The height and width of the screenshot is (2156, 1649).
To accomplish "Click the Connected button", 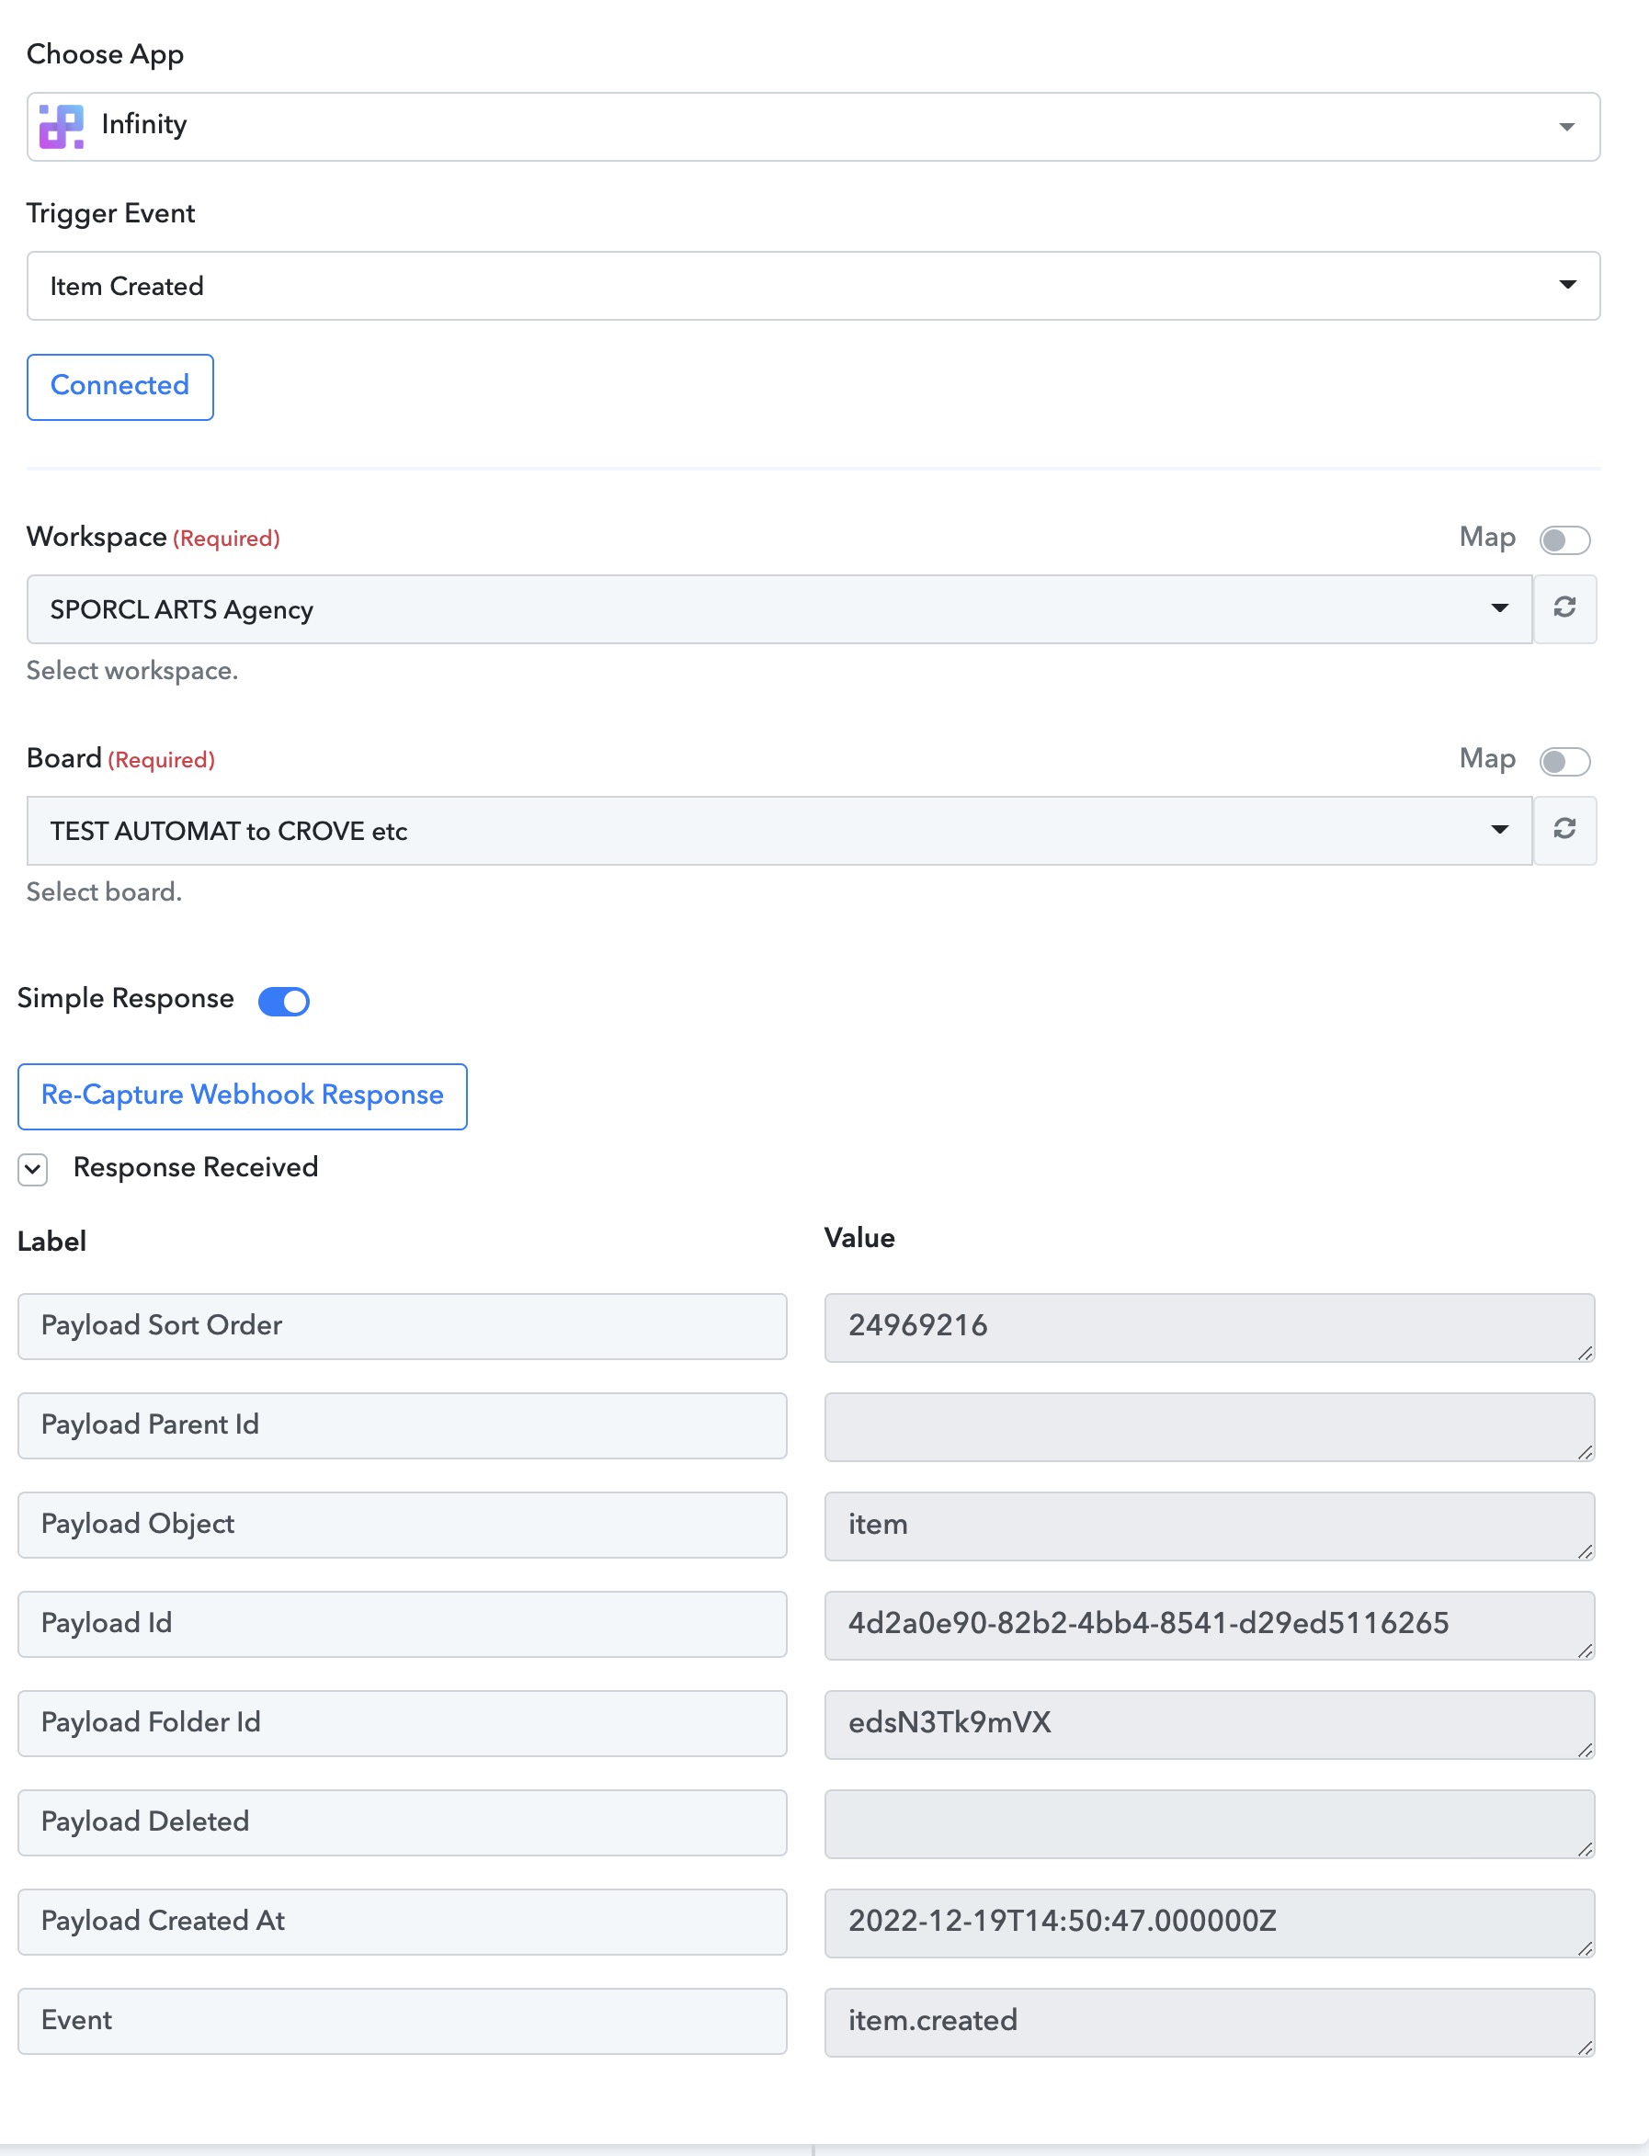I will pyautogui.click(x=119, y=387).
